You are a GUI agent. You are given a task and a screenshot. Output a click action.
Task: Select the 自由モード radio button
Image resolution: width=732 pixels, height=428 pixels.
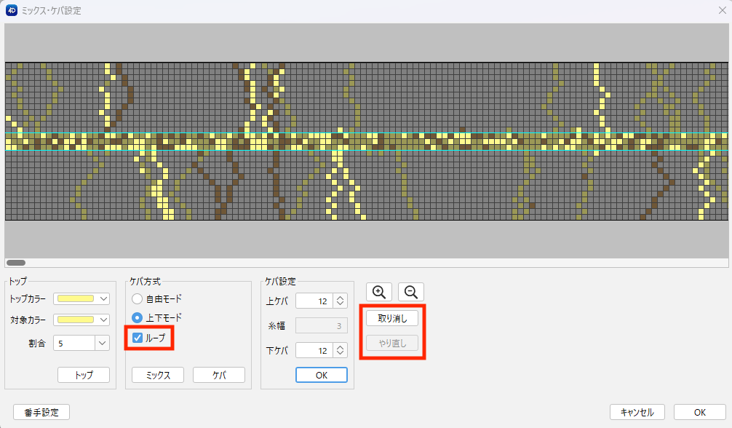click(137, 298)
